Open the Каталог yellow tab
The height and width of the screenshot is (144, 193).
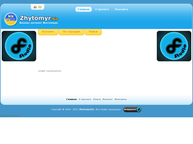[x=48, y=32]
